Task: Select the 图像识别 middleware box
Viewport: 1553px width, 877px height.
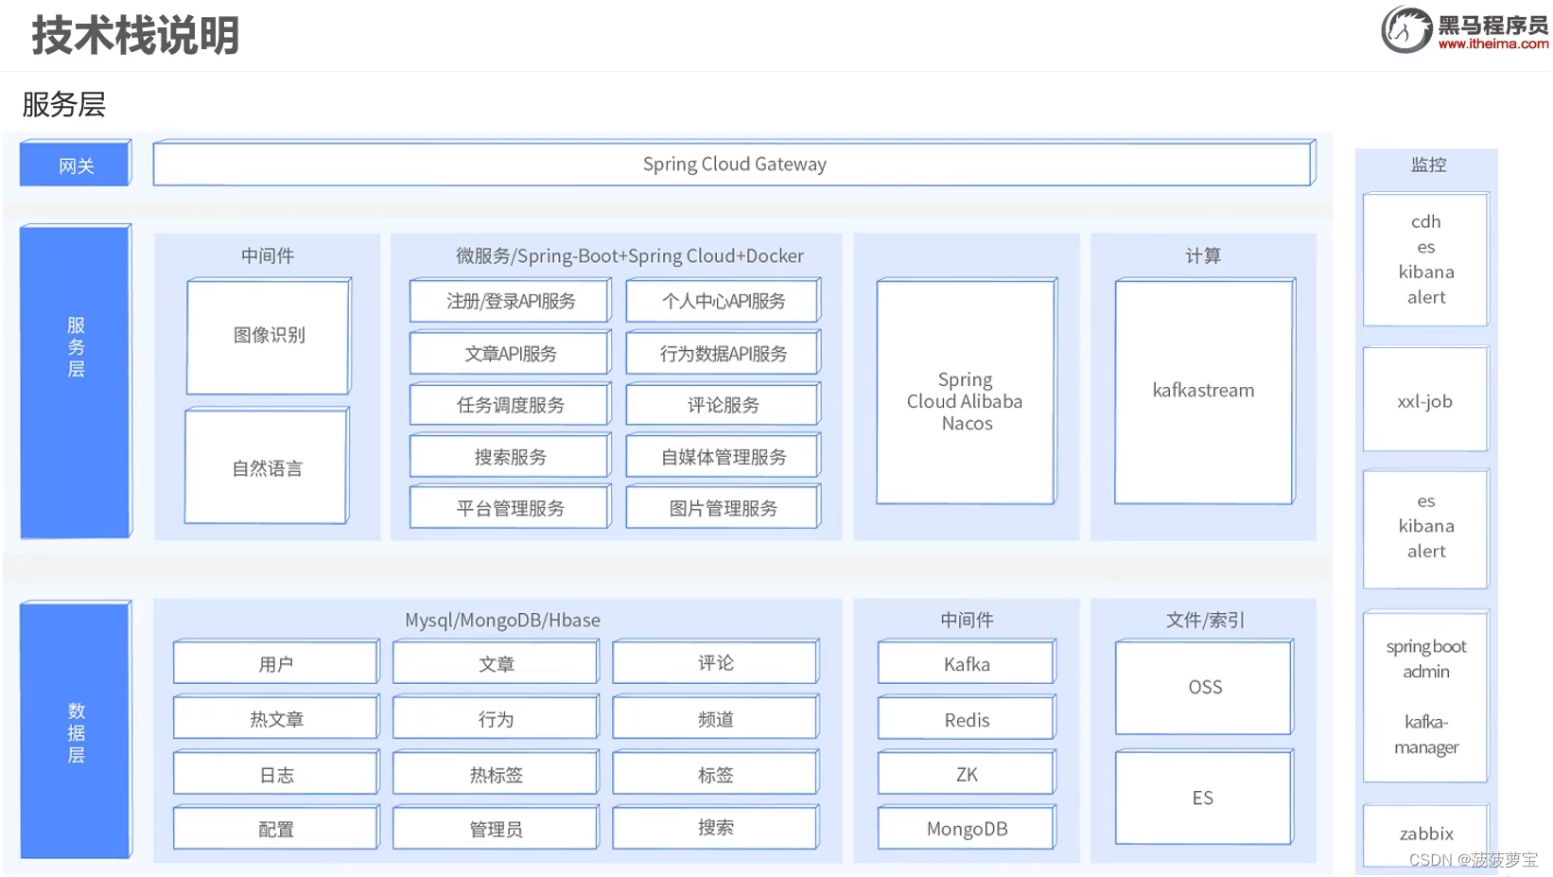Action: click(269, 336)
